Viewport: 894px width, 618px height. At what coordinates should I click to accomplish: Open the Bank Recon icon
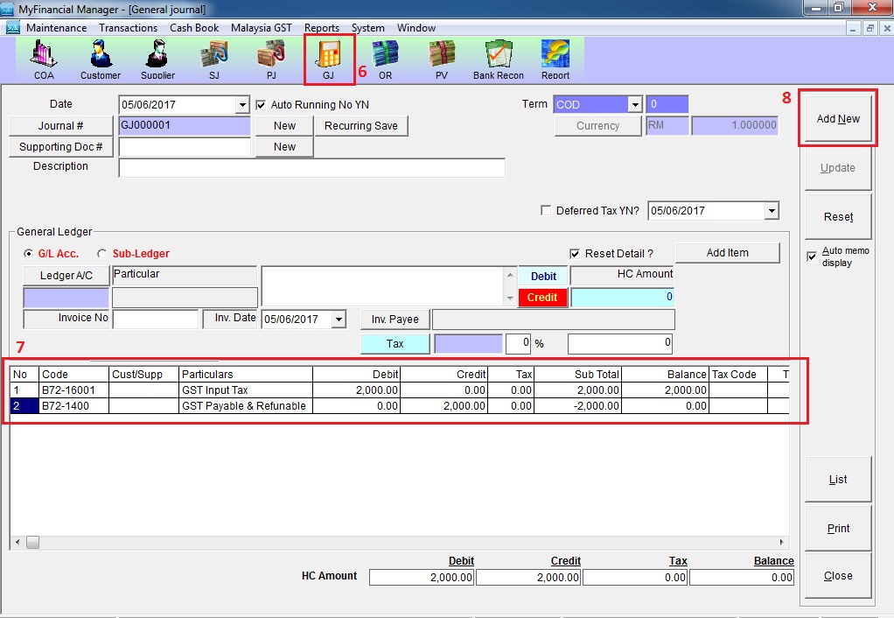[x=499, y=59]
